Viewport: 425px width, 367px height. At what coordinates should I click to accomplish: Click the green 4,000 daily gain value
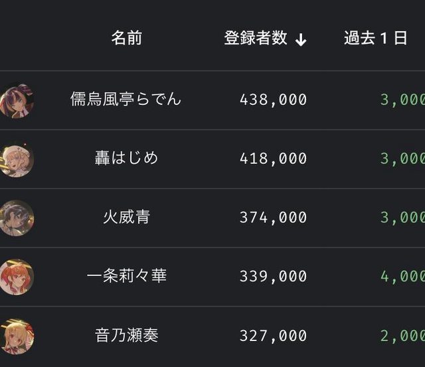[402, 276]
